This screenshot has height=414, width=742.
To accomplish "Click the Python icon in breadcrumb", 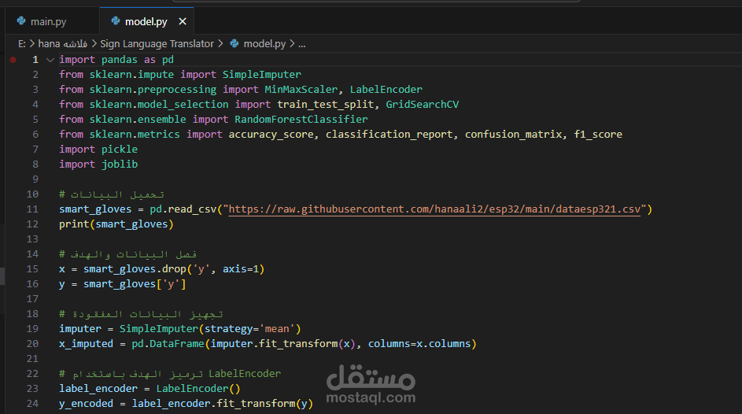I will (x=234, y=43).
